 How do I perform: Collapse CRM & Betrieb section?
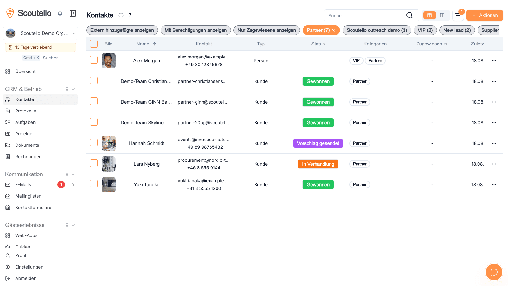73,89
